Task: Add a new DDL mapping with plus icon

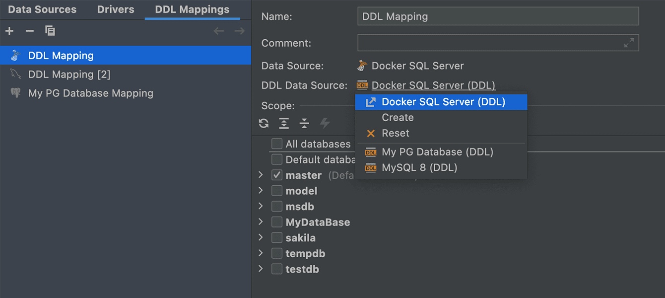Action: (9, 31)
